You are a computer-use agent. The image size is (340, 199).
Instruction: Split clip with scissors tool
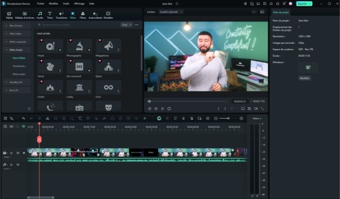pos(48,118)
